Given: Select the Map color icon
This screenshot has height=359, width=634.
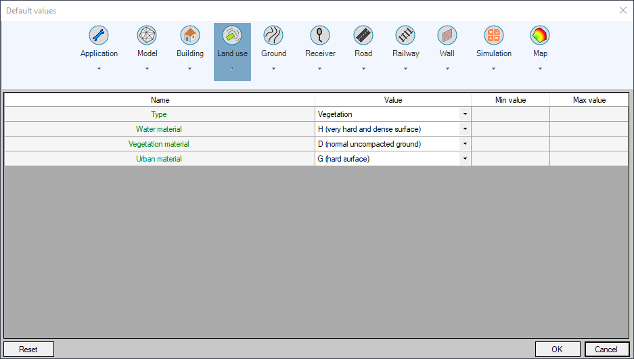Looking at the screenshot, I should 540,36.
